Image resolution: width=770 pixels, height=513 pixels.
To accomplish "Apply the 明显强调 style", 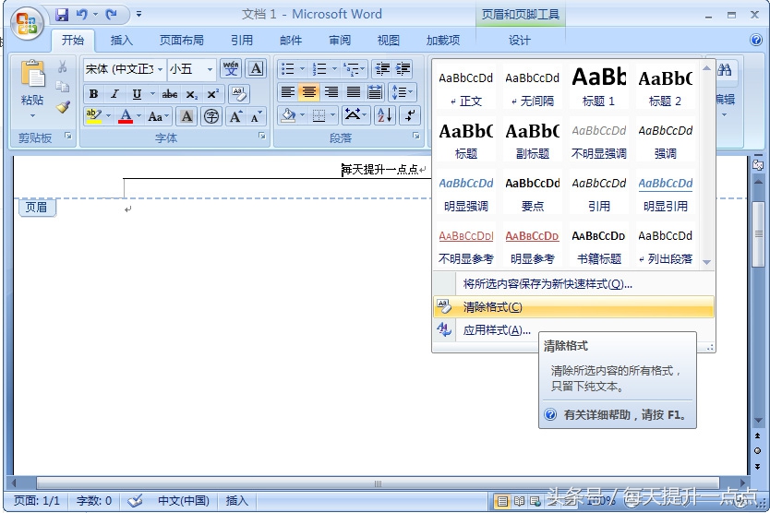I will (465, 192).
